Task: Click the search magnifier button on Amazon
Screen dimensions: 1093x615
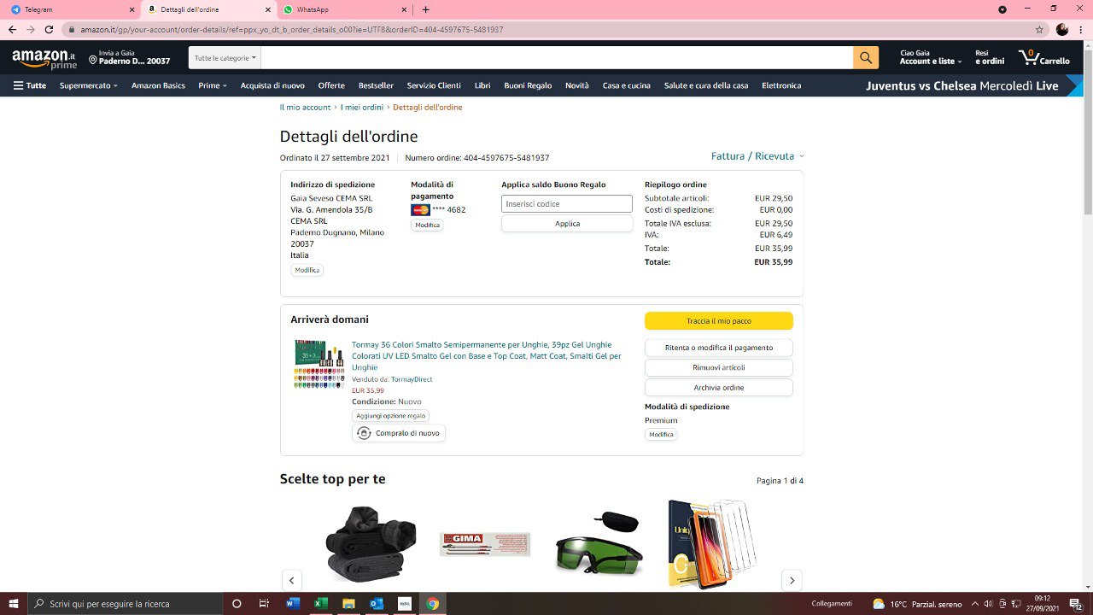Action: [866, 58]
